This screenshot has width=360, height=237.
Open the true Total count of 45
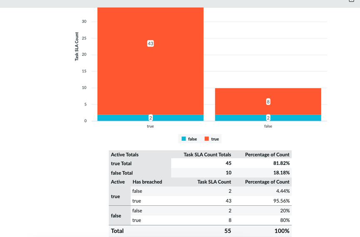click(x=228, y=163)
